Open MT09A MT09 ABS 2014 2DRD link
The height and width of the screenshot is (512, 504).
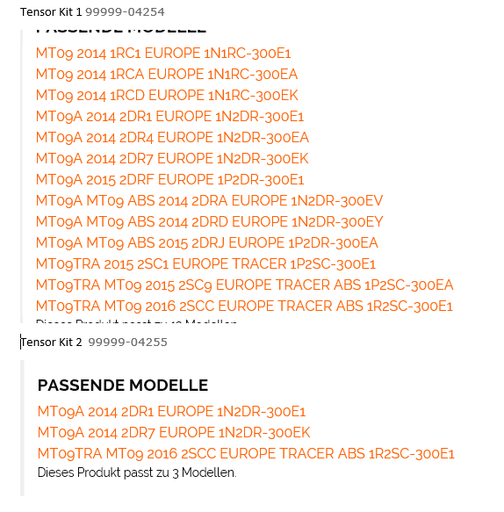coord(209,221)
